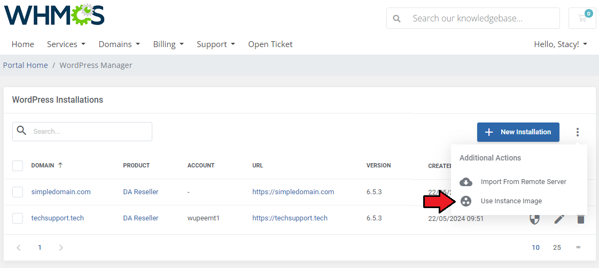Click the knowledgebase search field

click(x=473, y=18)
